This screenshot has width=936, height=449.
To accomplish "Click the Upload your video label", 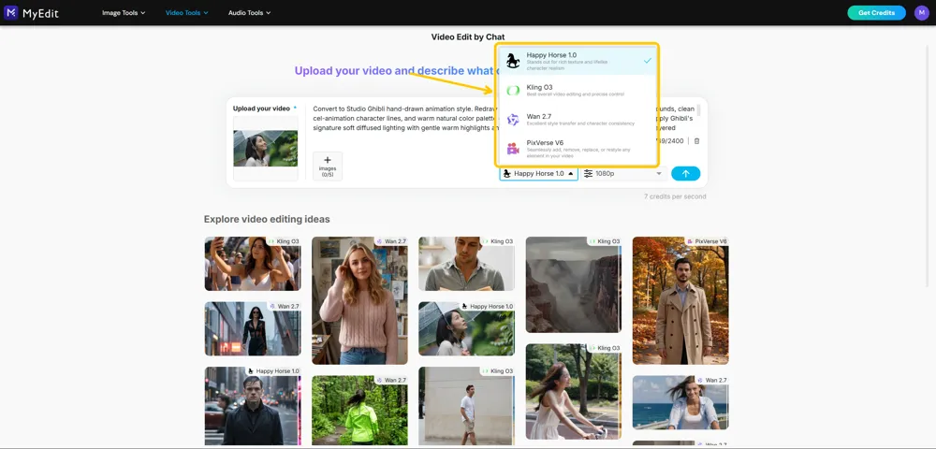I will click(261, 109).
